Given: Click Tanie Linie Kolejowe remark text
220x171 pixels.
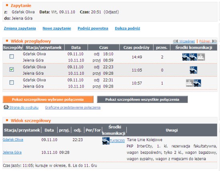Looking at the screenshot, I should (144, 139).
